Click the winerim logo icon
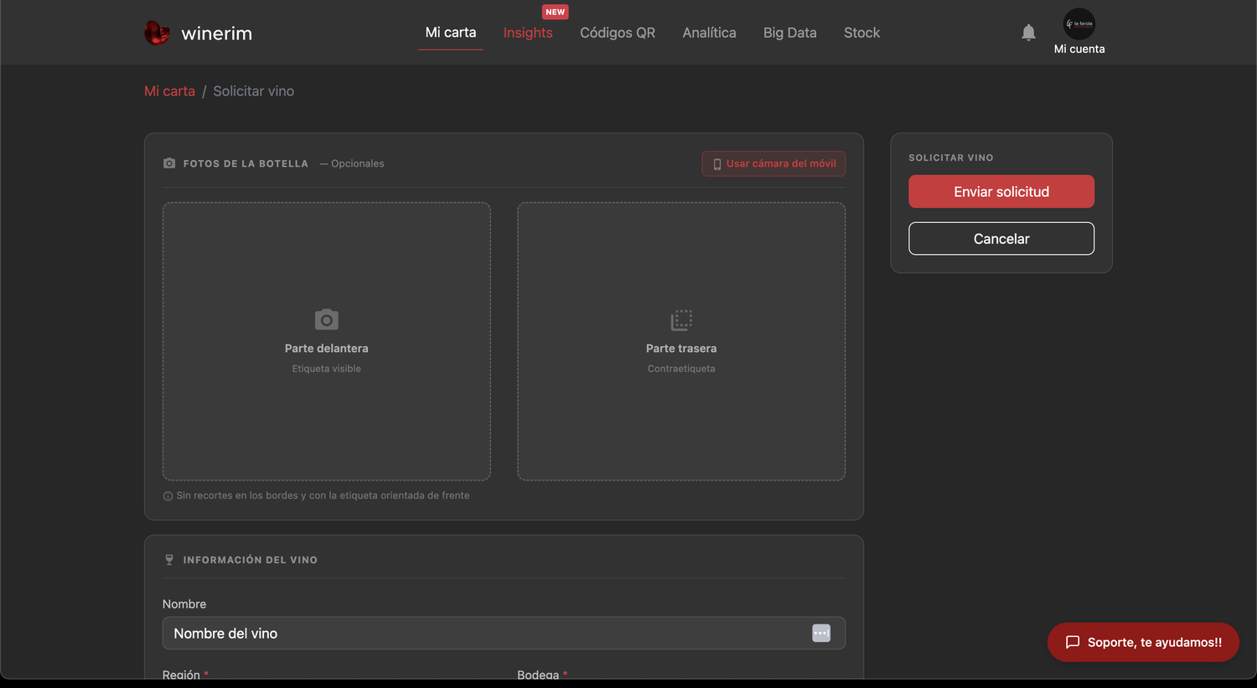The width and height of the screenshot is (1257, 688). (x=157, y=33)
